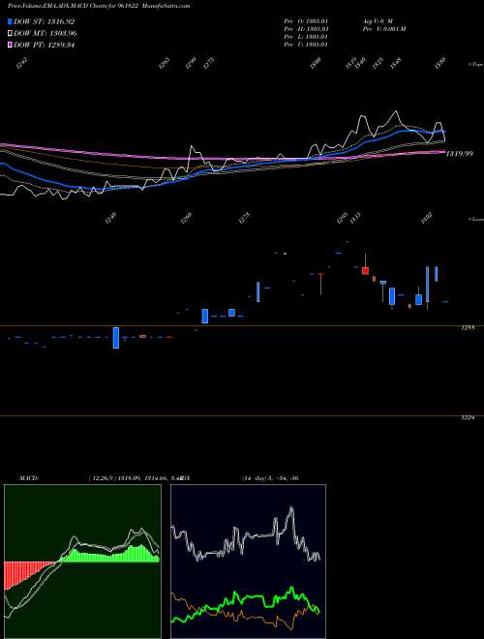Click the white DOW MT legend swatch
This screenshot has height=639, width=484.
pos(11,34)
